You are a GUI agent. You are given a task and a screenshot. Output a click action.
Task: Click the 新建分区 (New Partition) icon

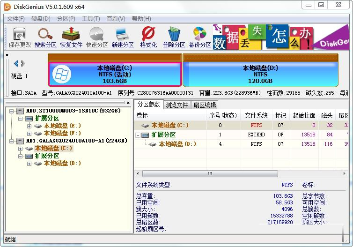click(x=123, y=37)
